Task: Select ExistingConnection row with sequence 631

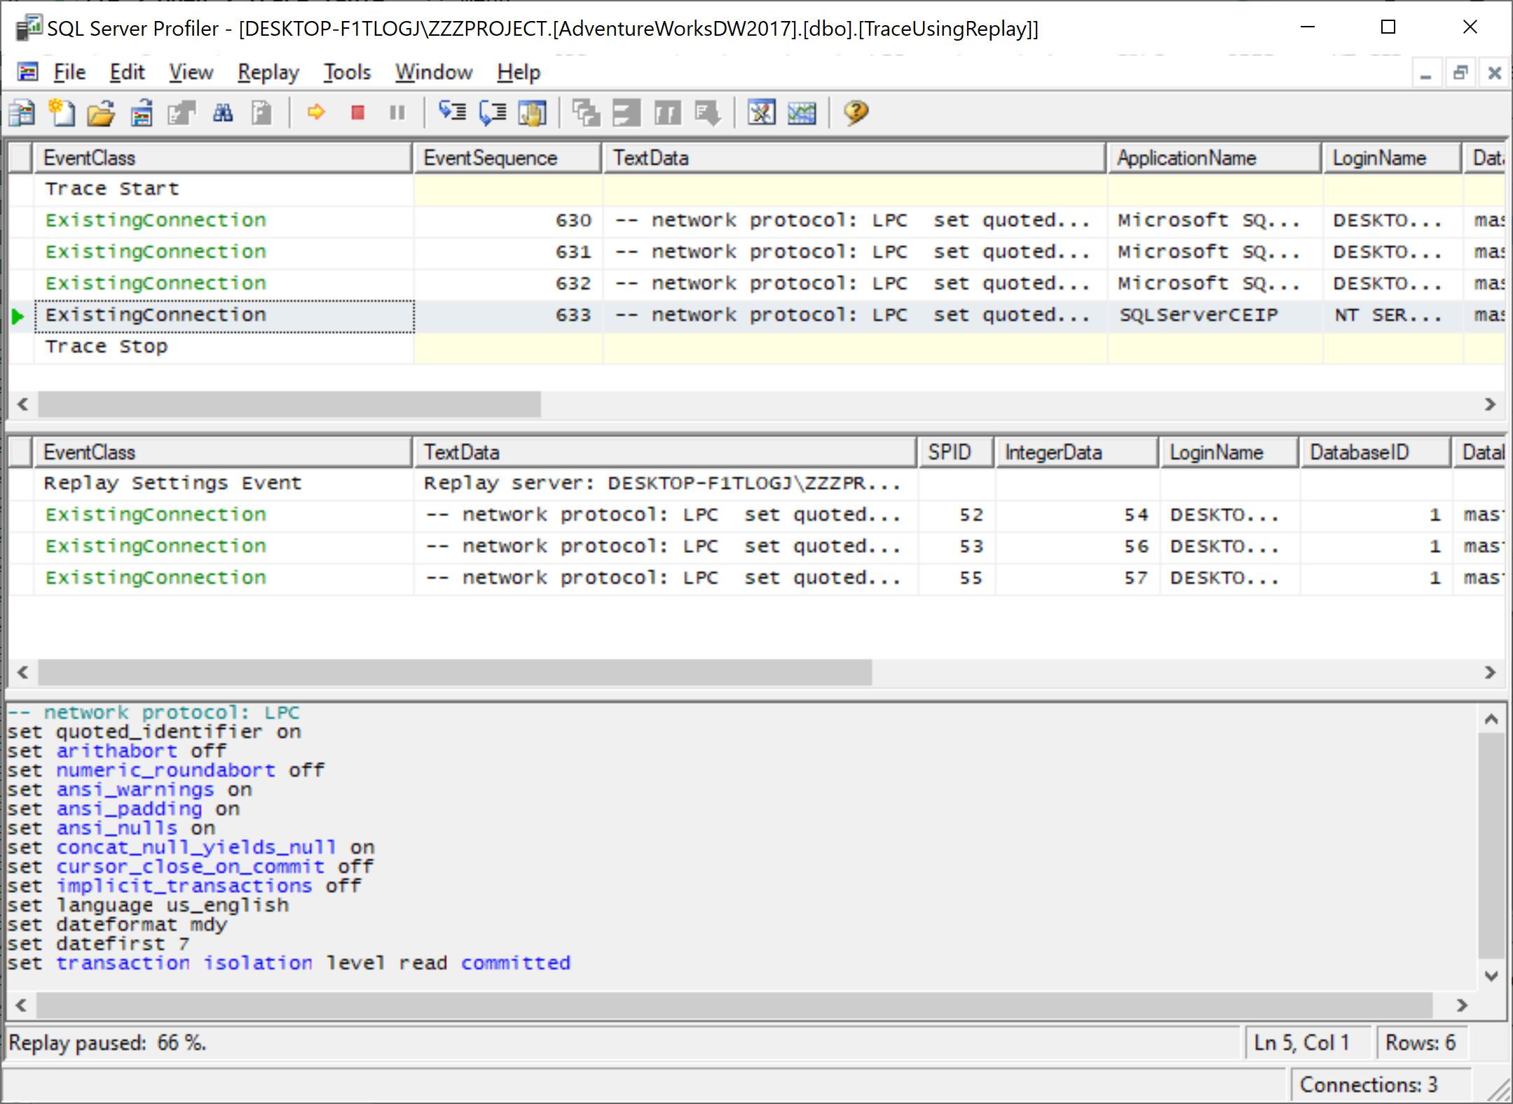Action: click(156, 252)
